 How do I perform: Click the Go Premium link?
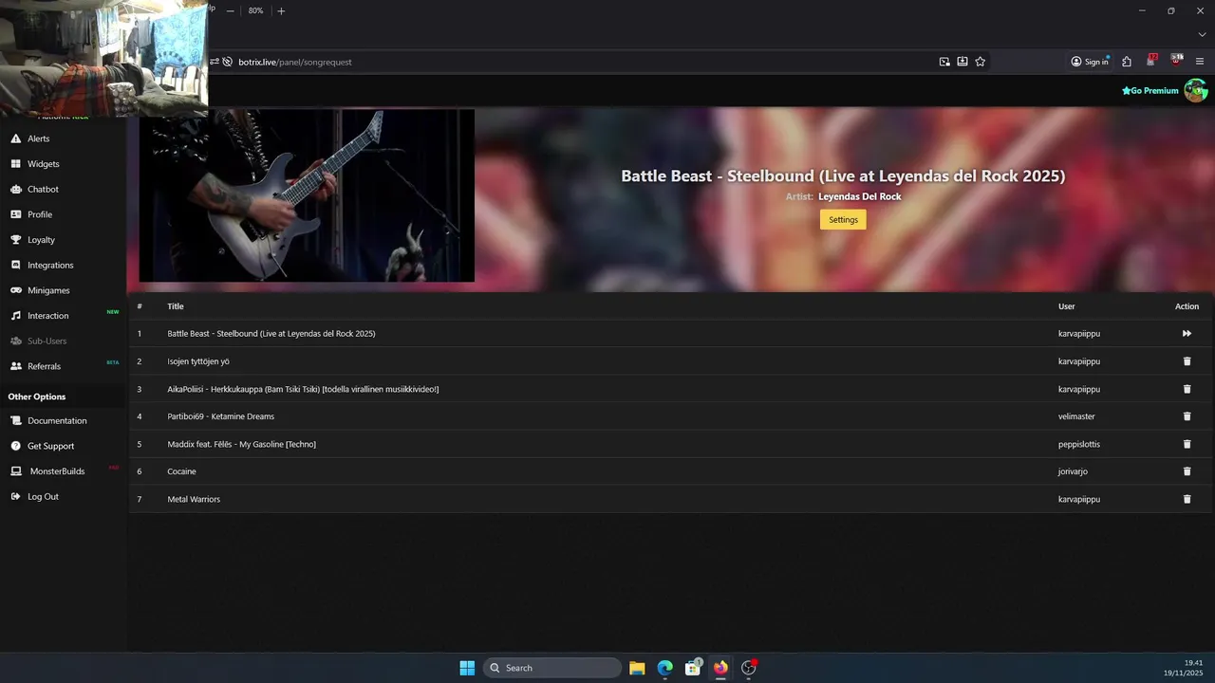(x=1150, y=91)
